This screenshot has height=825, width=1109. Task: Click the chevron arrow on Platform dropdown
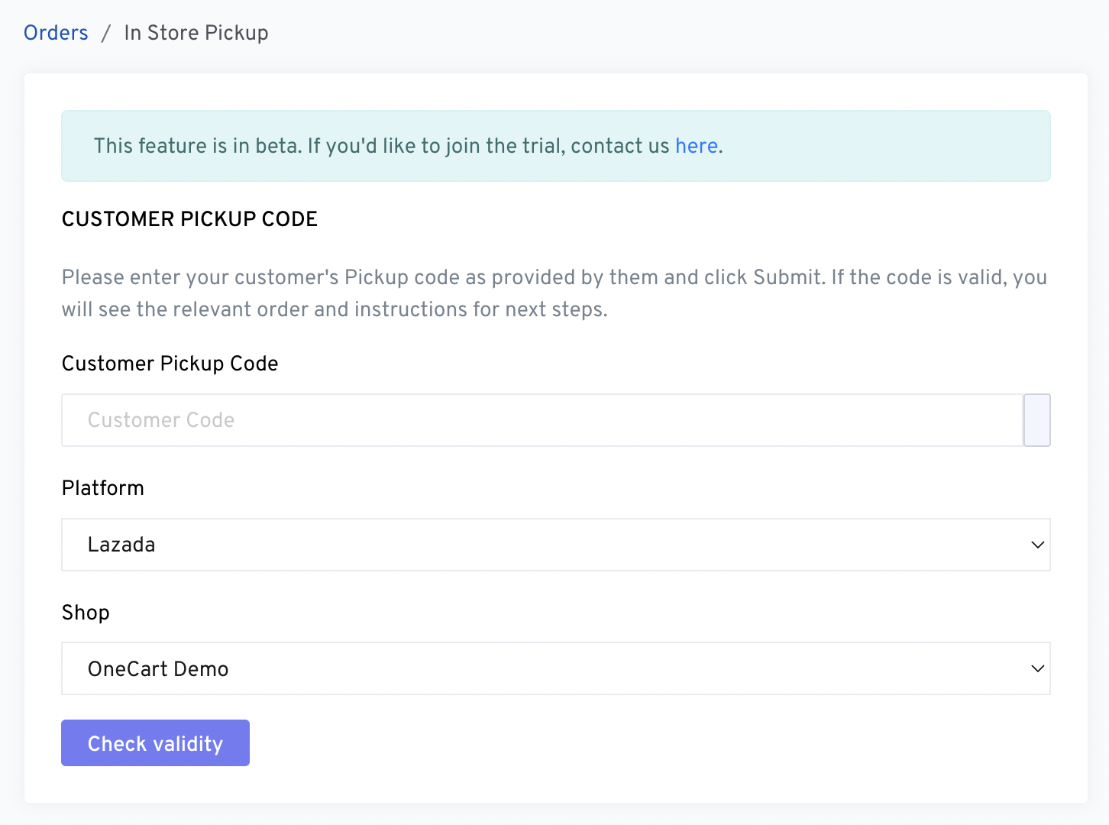[1037, 545]
